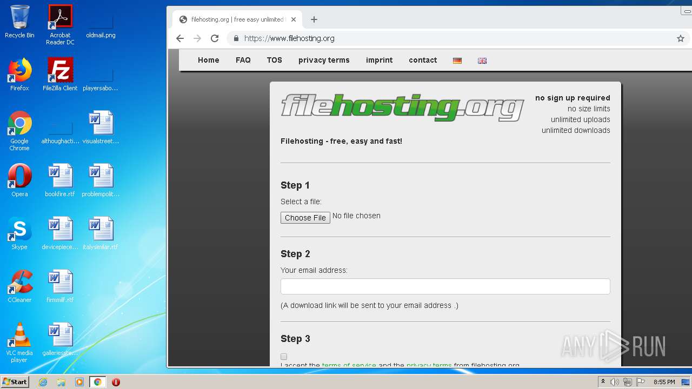Image resolution: width=692 pixels, height=389 pixels.
Task: Click the "Step 2" heading
Action: [x=295, y=254]
